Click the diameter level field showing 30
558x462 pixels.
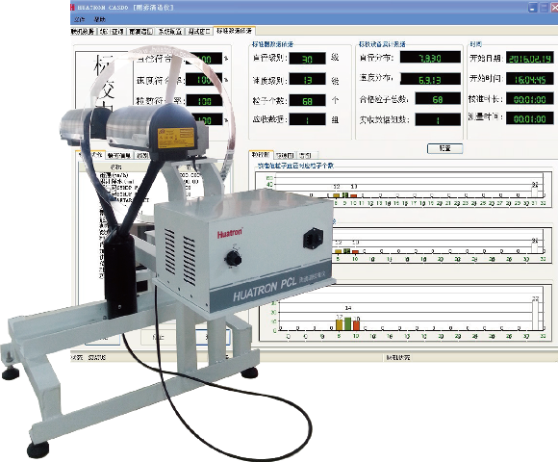(307, 59)
